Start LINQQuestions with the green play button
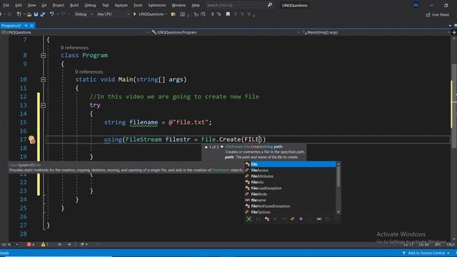Screen dimensions: 457x257 [135, 14]
